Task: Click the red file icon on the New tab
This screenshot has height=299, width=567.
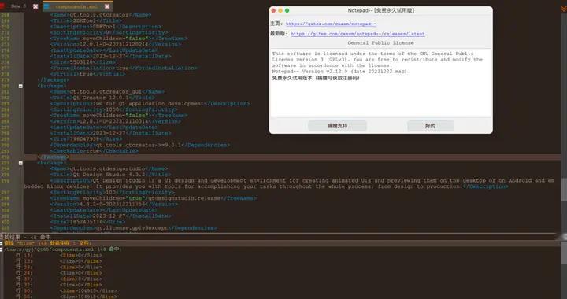Action: pyautogui.click(x=2, y=6)
